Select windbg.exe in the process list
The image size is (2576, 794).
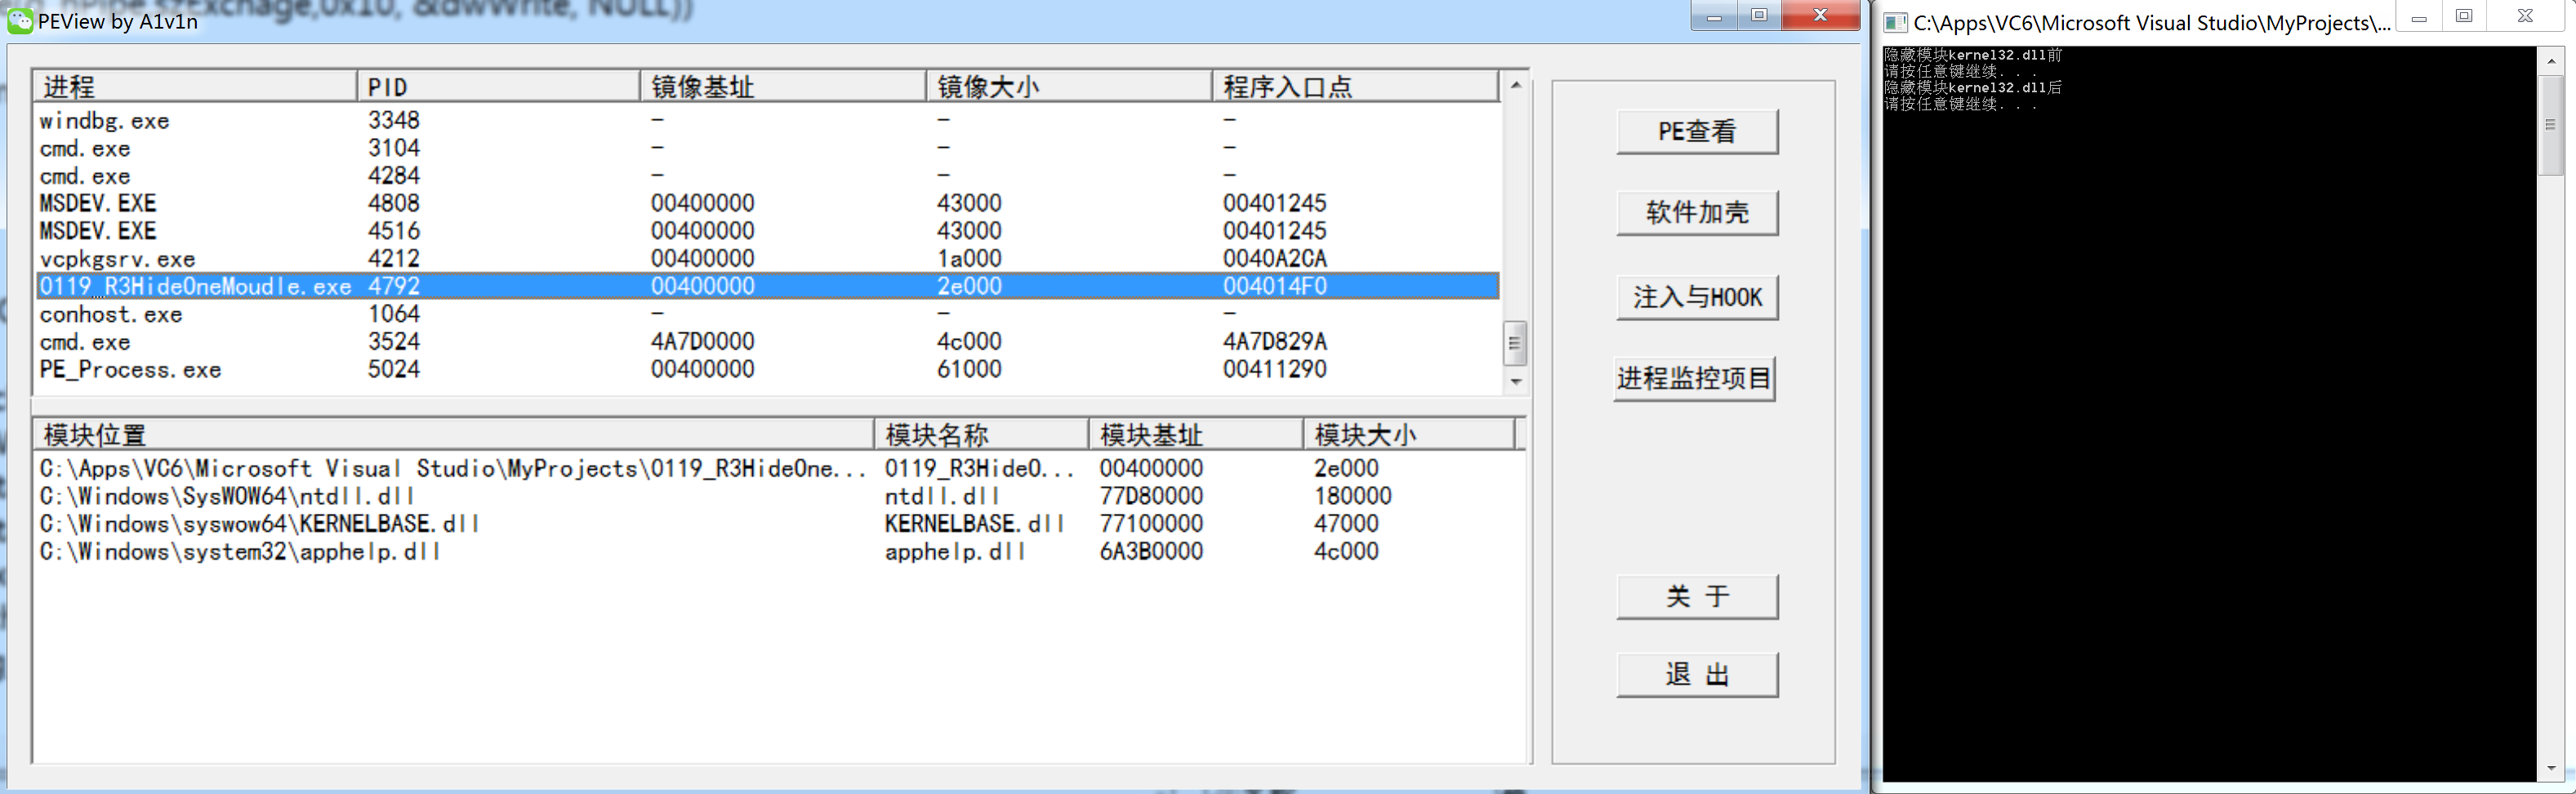105,121
